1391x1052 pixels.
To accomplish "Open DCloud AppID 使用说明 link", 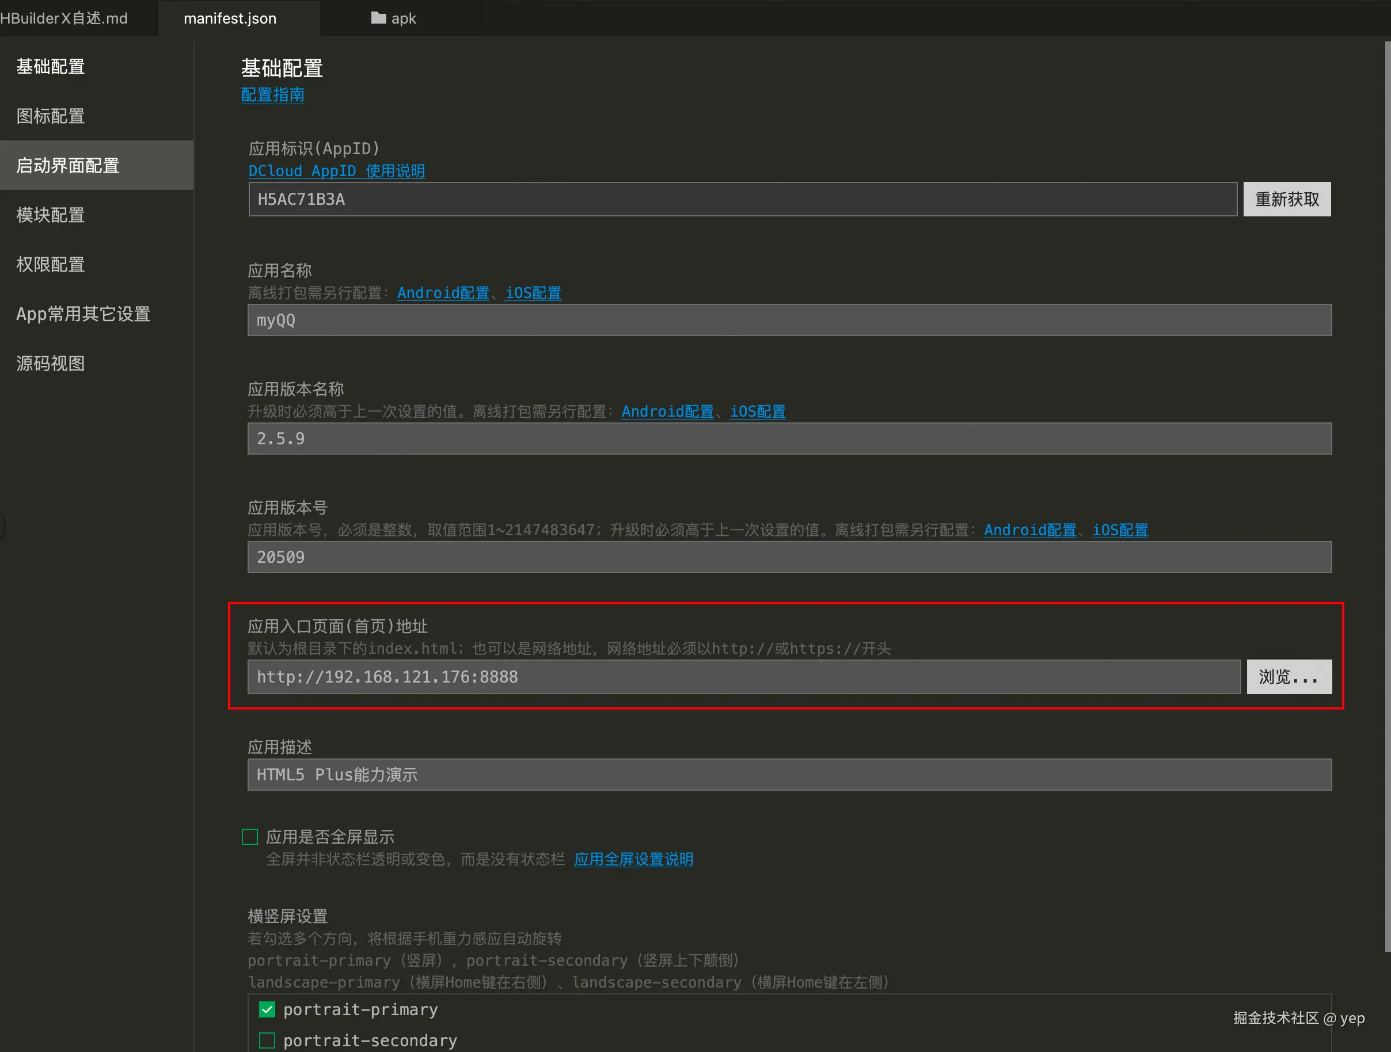I will [336, 171].
